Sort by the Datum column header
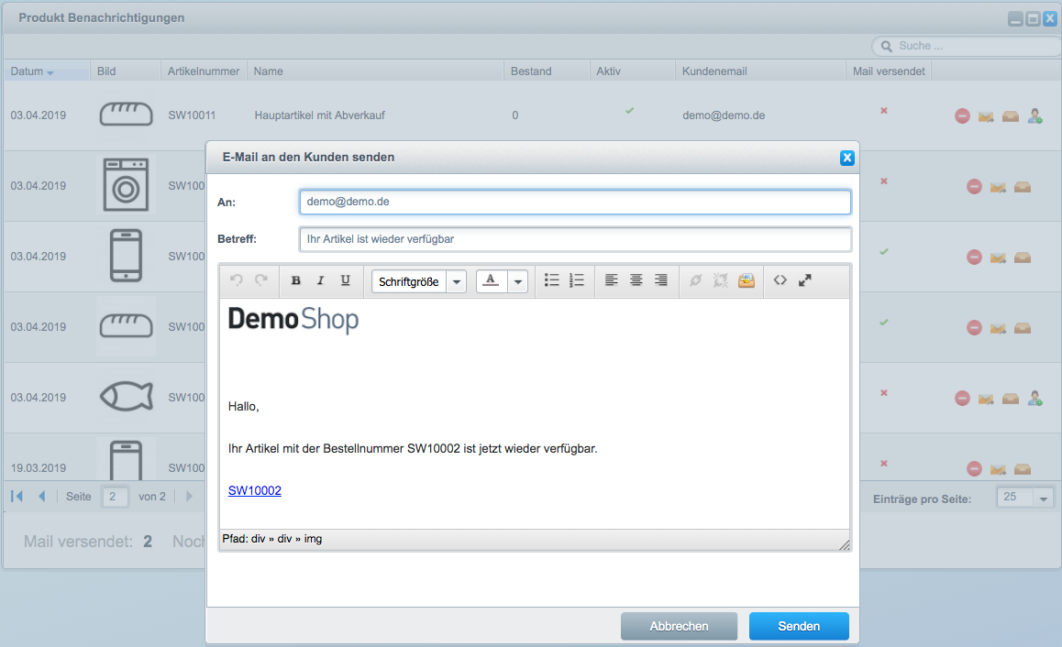Screen dimensions: 1062x647 point(46,71)
